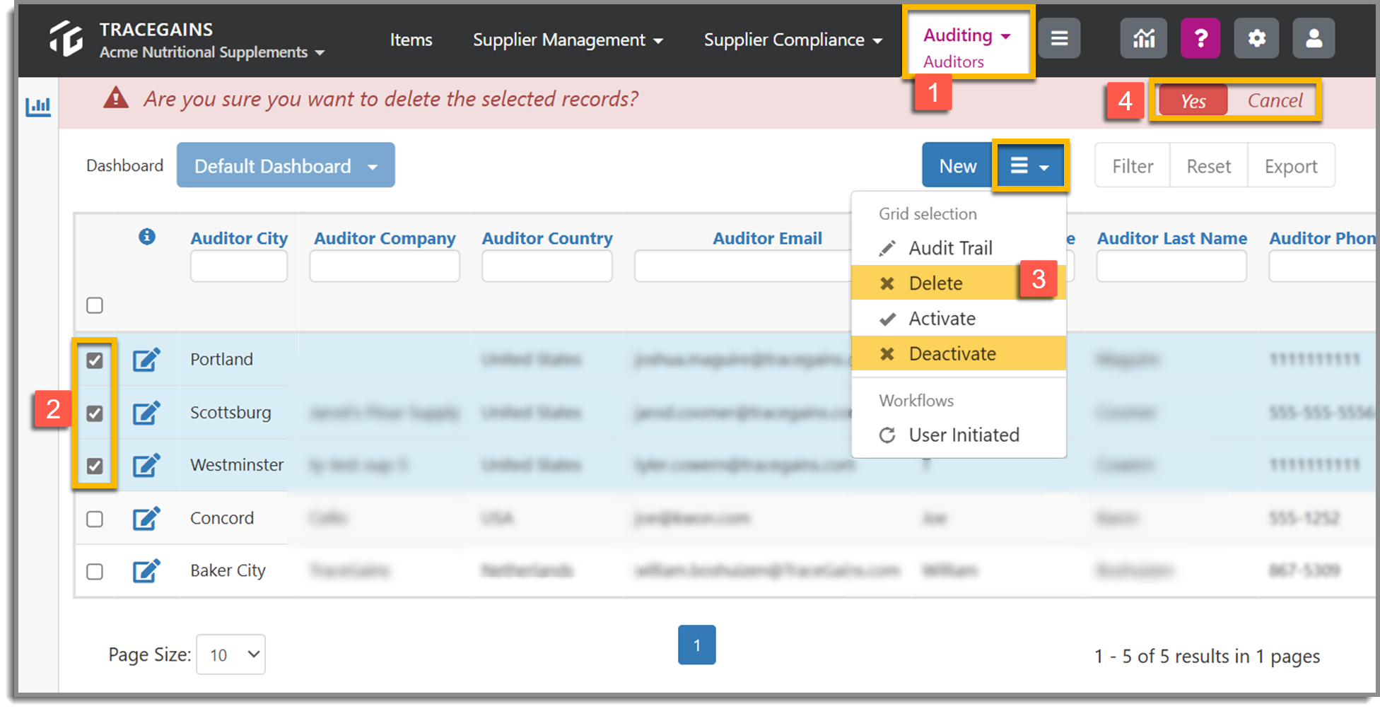Edit the Scottsburg auditor record
The height and width of the screenshot is (711, 1380).
(x=146, y=413)
